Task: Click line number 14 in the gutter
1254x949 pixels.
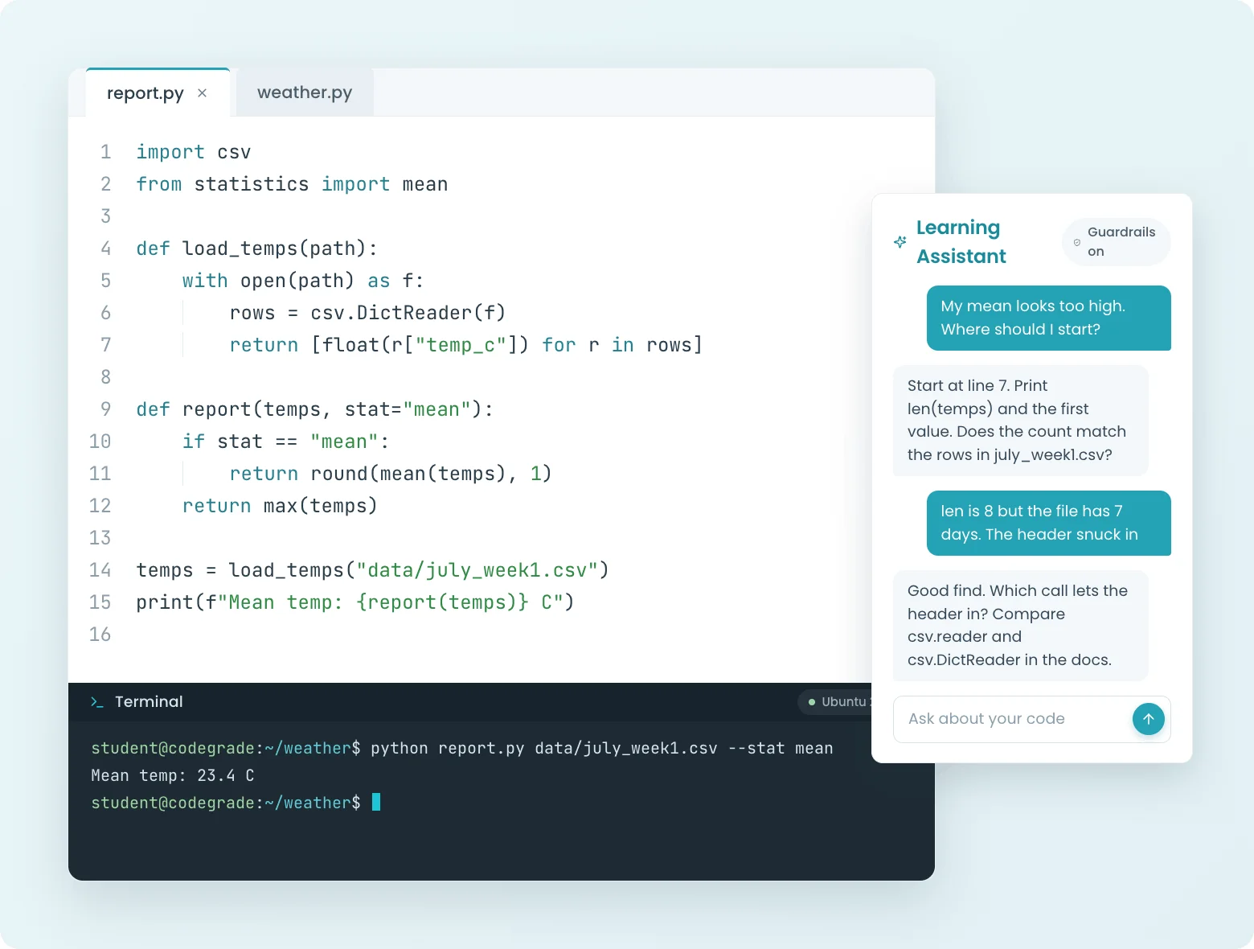Action: [100, 570]
